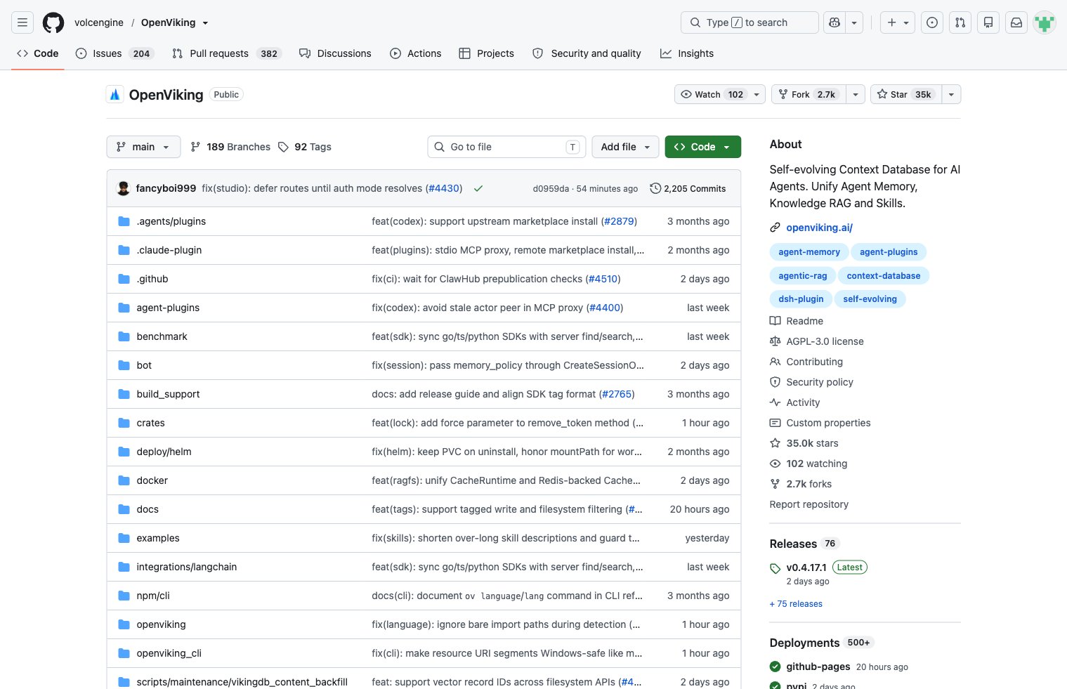Star the OpenViking repository
The image size is (1067, 689).
coord(905,94)
